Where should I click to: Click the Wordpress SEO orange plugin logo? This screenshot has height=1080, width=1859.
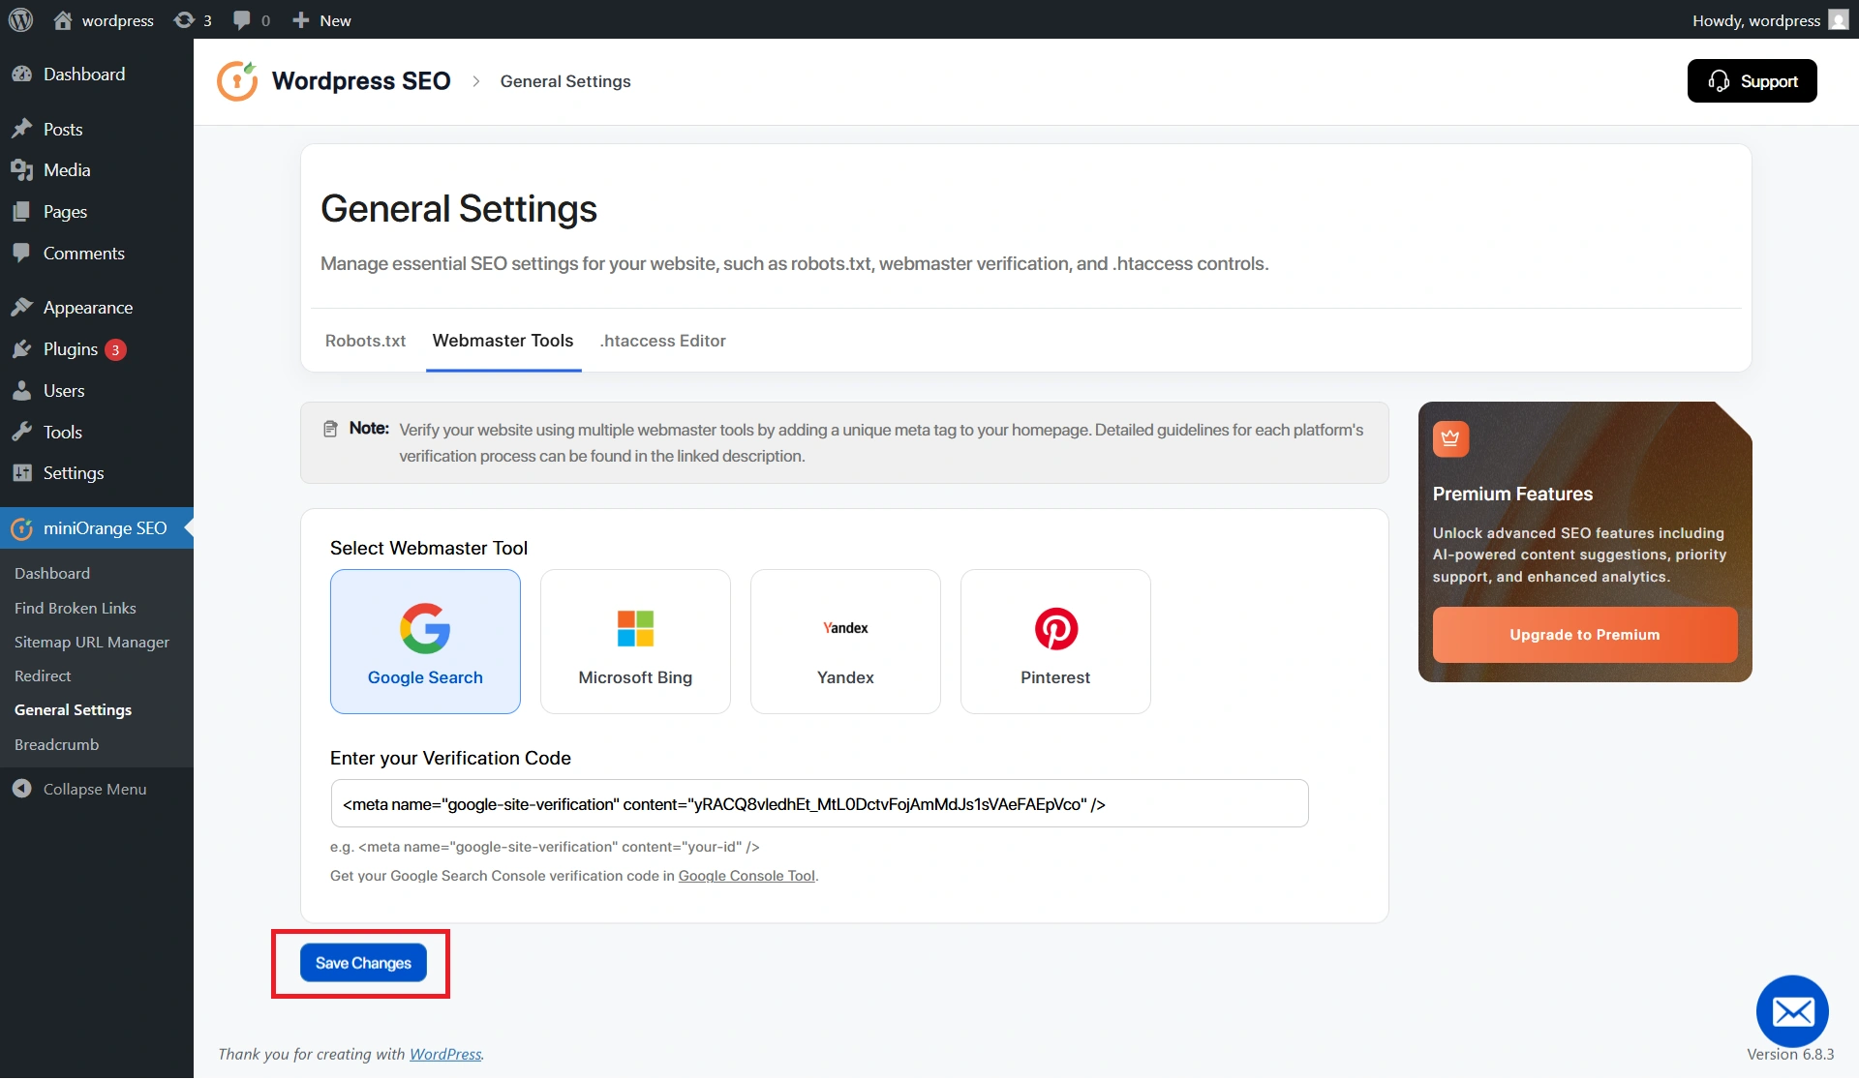coord(236,80)
